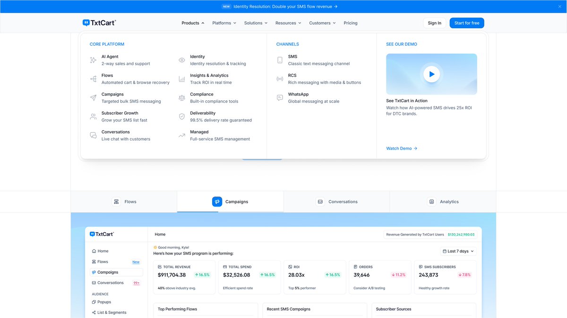This screenshot has height=318, width=567.
Task: Click the WhatsApp message icon
Action: (280, 98)
